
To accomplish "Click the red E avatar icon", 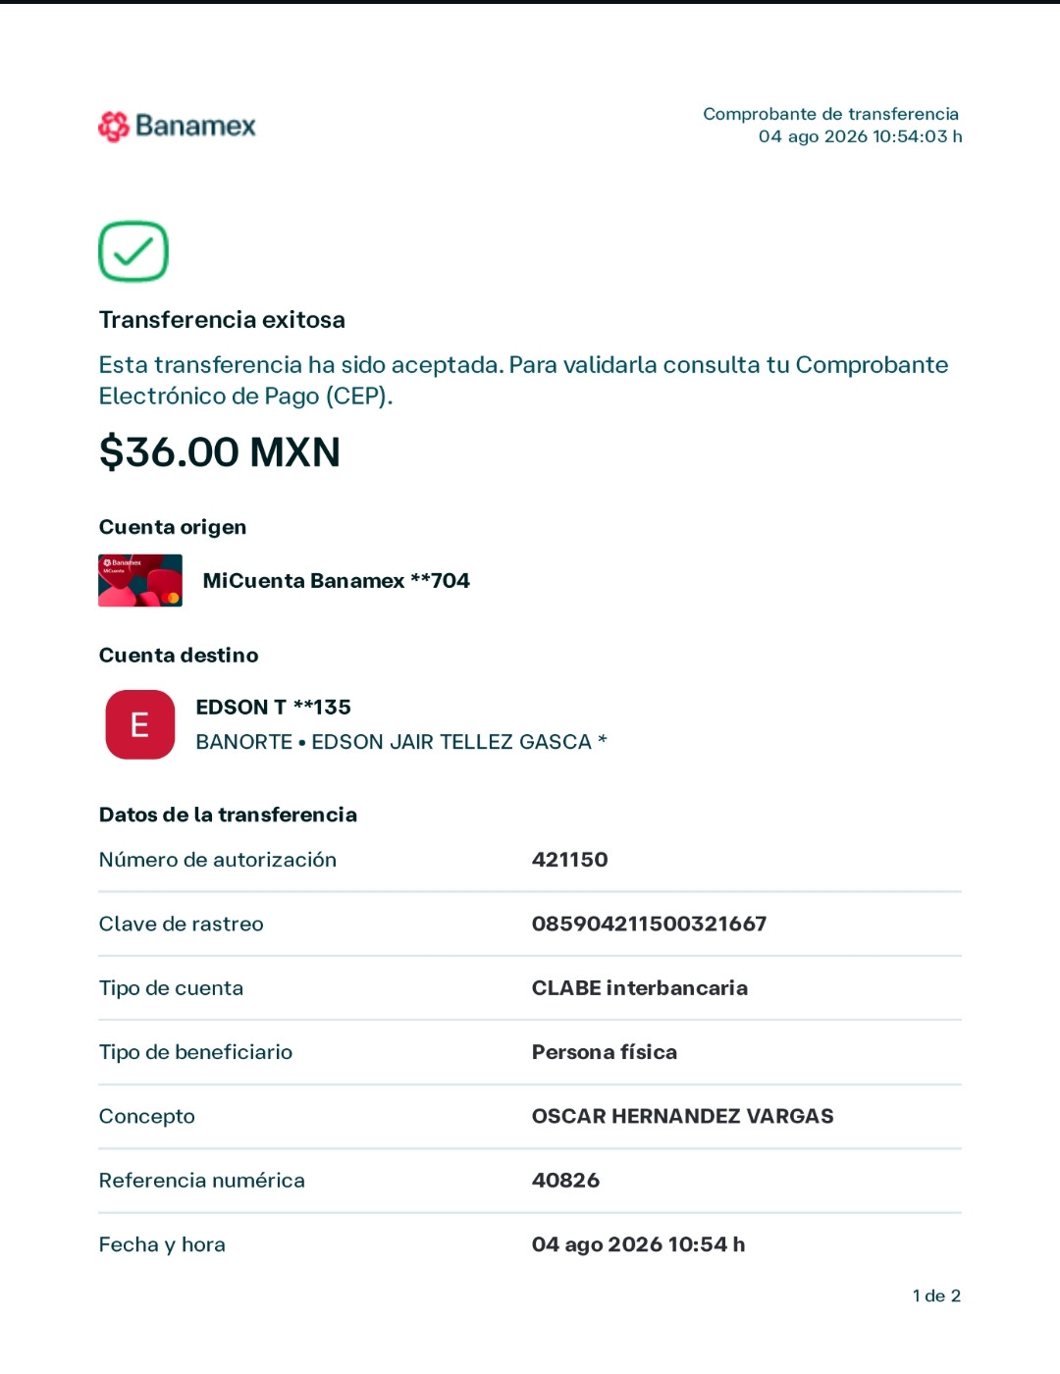I will (140, 724).
